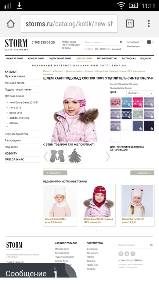Show next related products with right arrow

[x=108, y=156]
